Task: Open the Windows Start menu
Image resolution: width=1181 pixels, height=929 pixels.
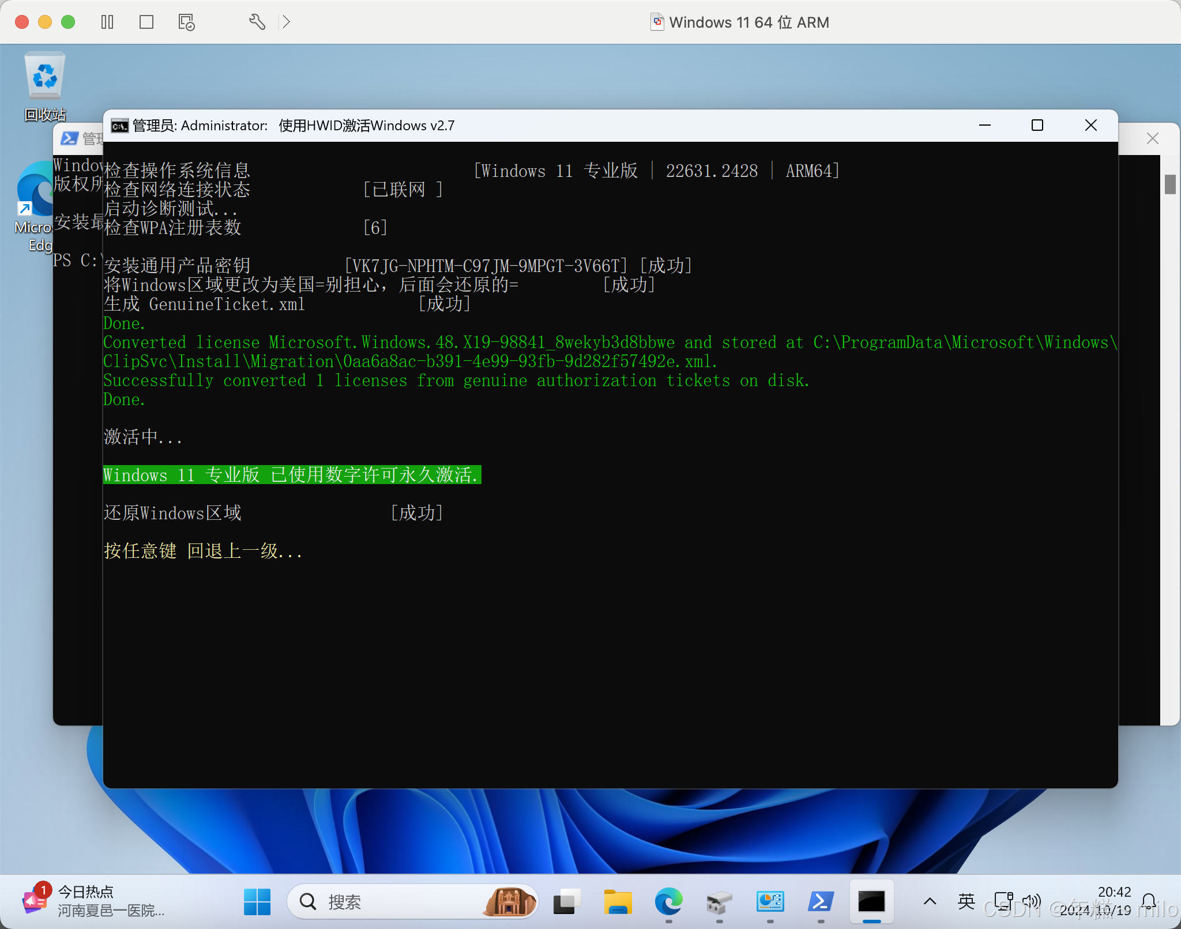Action: click(x=257, y=901)
